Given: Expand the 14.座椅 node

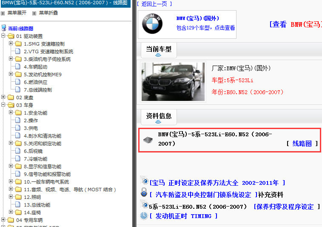Looking at the screenshot, I should click(11, 212).
